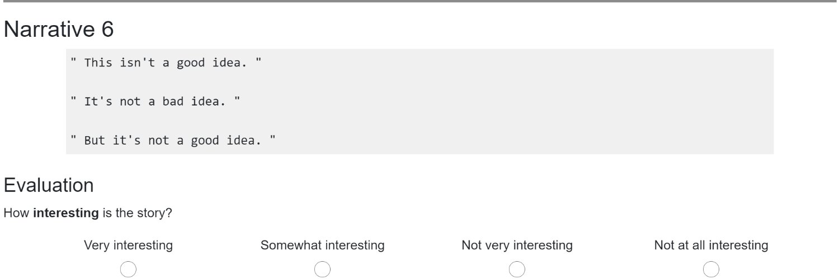Viewport: 839px width, 279px height.
Task: Click the words "is the story?" in the question
Action: [x=137, y=213]
